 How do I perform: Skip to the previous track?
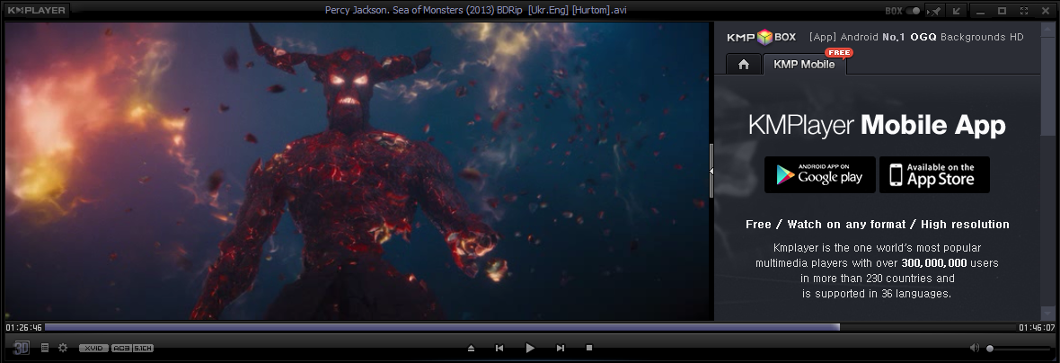499,348
